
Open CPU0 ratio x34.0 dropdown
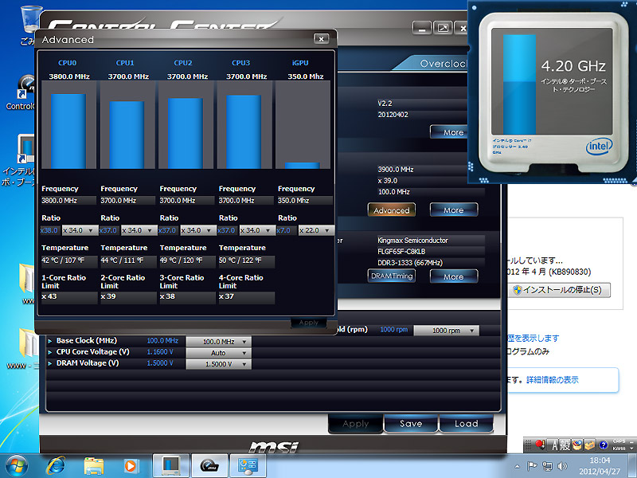(80, 230)
